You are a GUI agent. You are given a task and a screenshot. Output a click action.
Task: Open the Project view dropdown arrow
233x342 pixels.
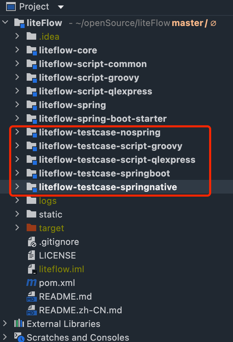click(61, 7)
